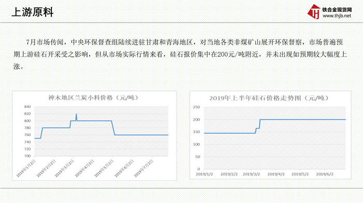
Task: Click the 2019/3/2 date label on the right chart
Action: tap(252, 174)
